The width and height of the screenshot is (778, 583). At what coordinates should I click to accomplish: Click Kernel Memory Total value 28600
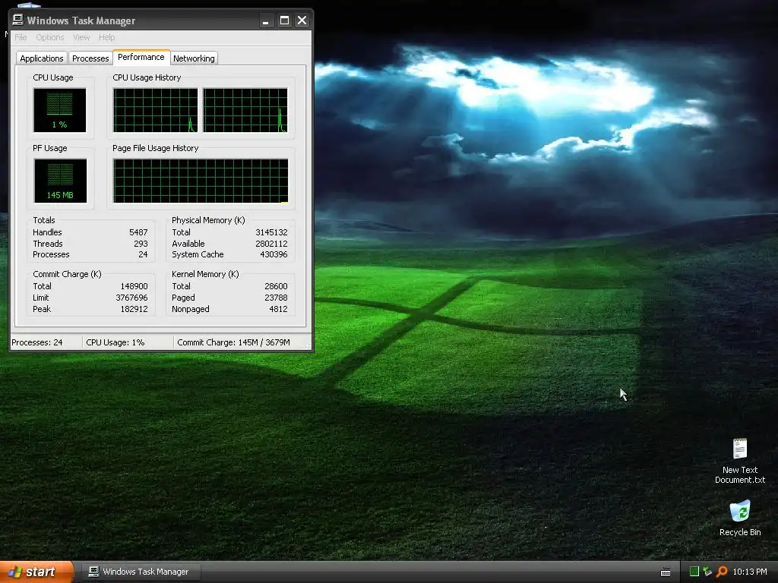(276, 286)
